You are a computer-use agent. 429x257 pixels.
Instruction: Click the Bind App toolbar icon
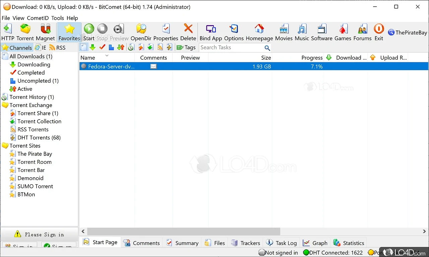tap(211, 32)
